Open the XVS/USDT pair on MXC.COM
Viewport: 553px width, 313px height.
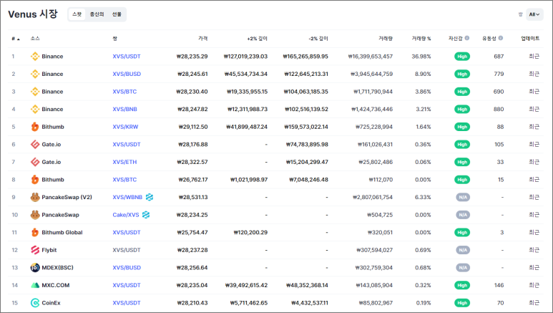127,285
